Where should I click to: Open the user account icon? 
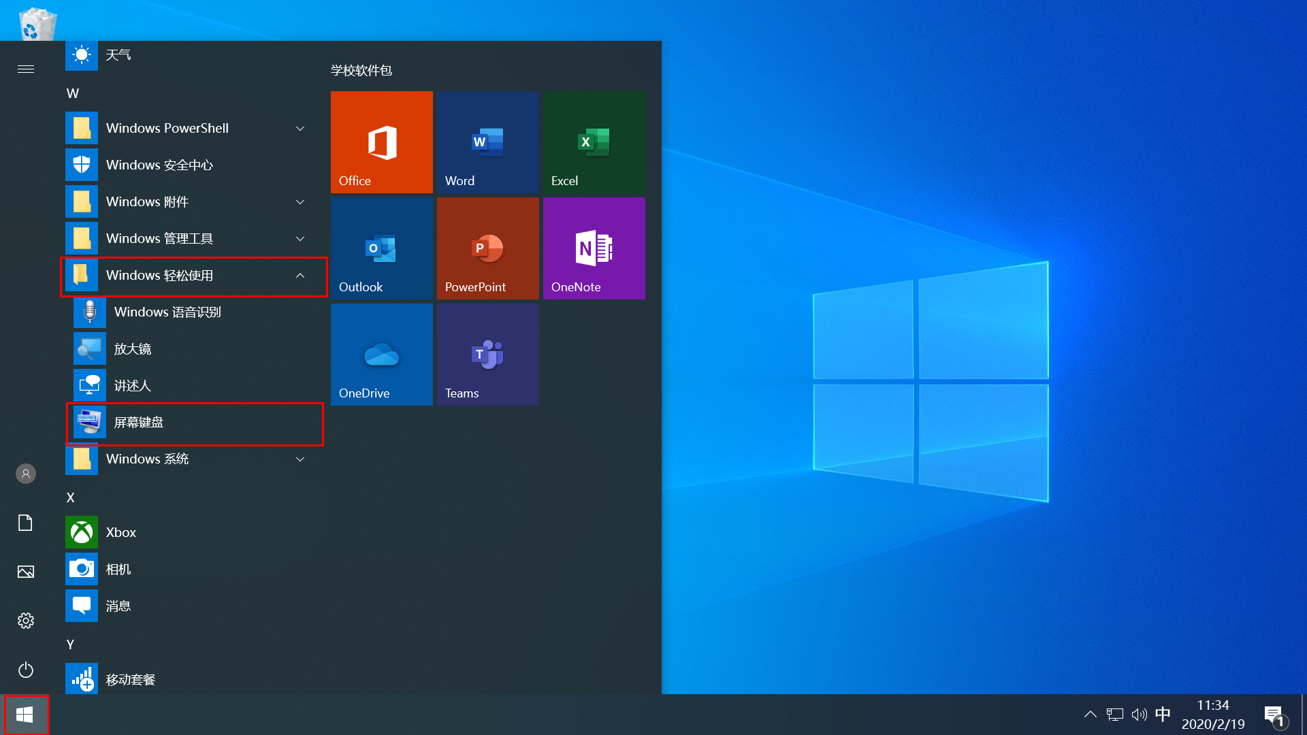point(26,474)
